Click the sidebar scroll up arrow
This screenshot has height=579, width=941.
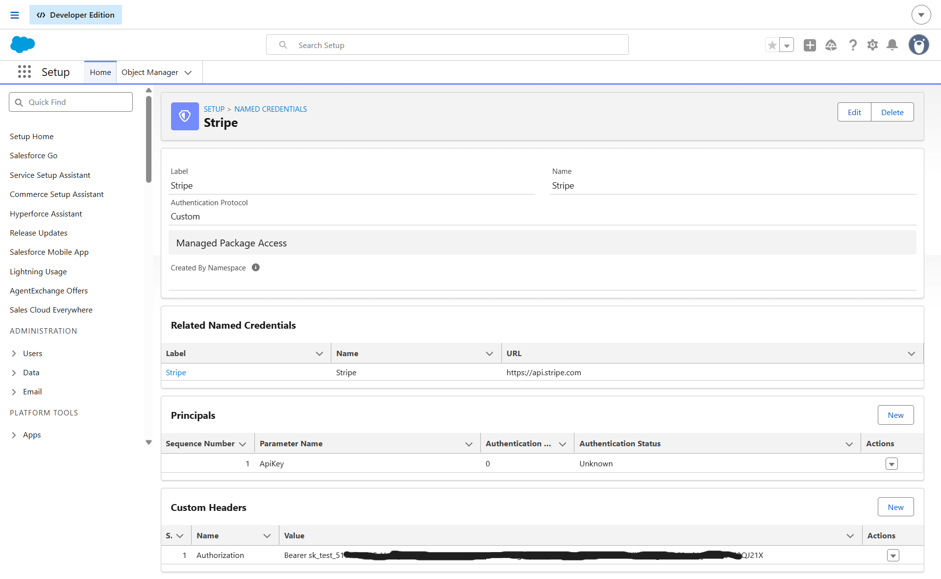(149, 90)
